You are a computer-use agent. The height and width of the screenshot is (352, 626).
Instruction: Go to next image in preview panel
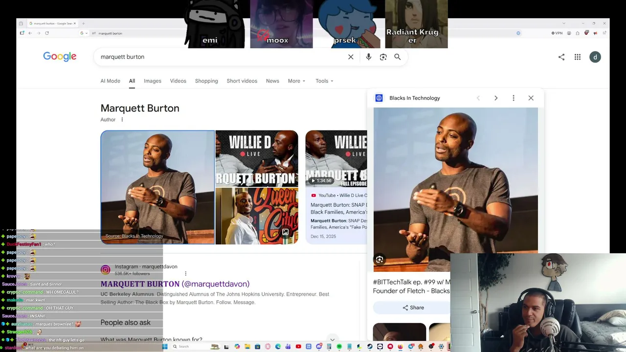point(496,98)
